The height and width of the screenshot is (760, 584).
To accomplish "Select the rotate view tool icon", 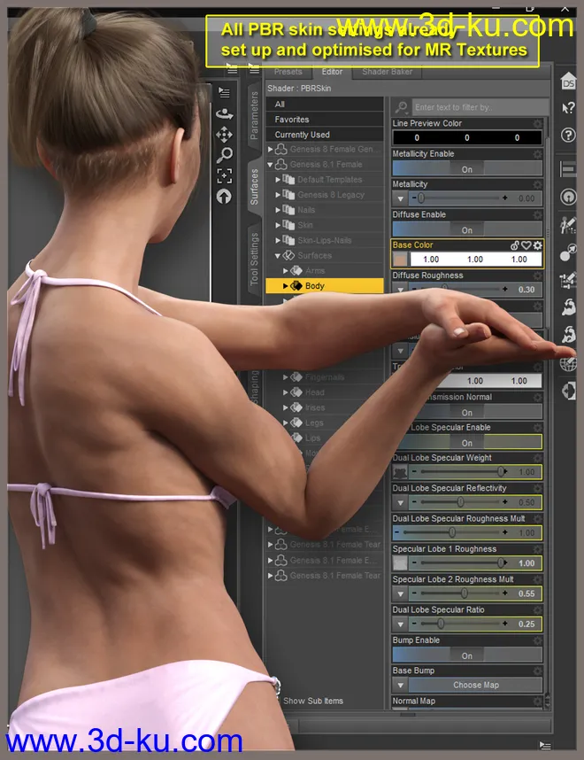I will point(224,114).
